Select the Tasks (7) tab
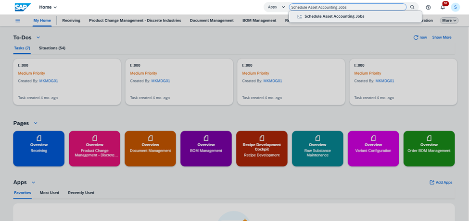The height and width of the screenshot is (221, 469). coord(22,48)
